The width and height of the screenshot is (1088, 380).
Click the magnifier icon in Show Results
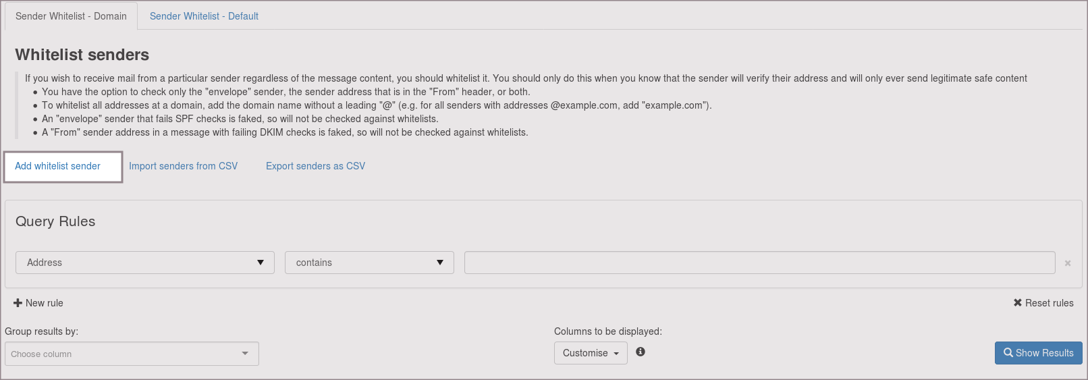(1008, 353)
